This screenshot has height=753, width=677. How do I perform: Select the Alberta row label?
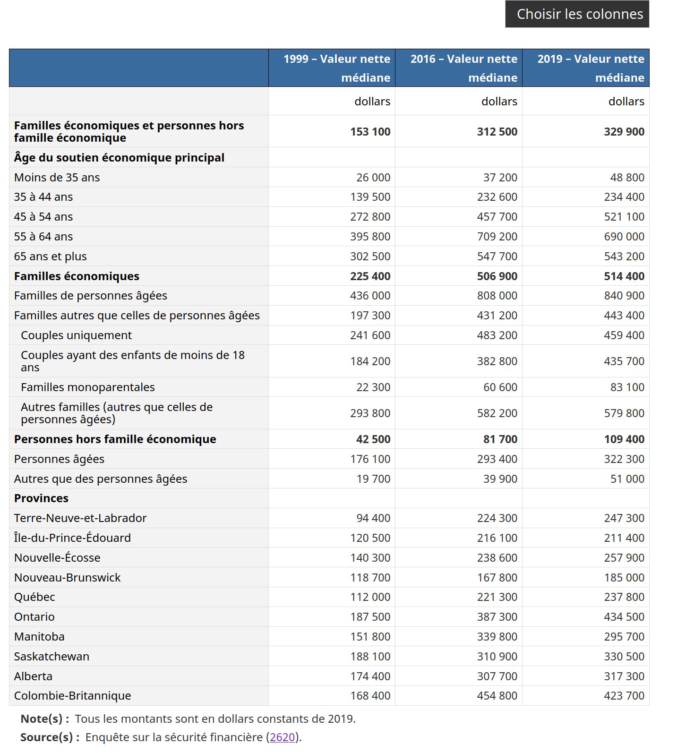pos(33,676)
